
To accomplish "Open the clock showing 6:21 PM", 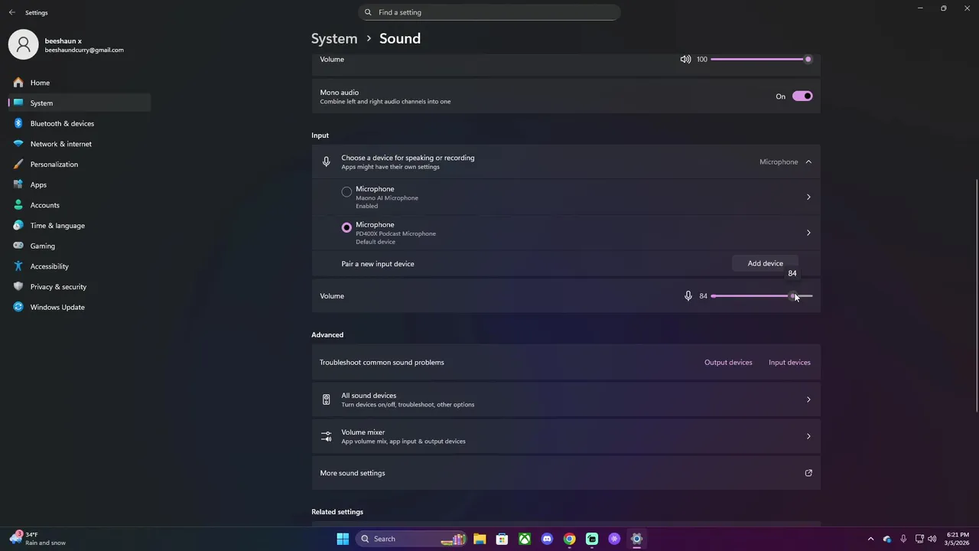I will click(958, 539).
